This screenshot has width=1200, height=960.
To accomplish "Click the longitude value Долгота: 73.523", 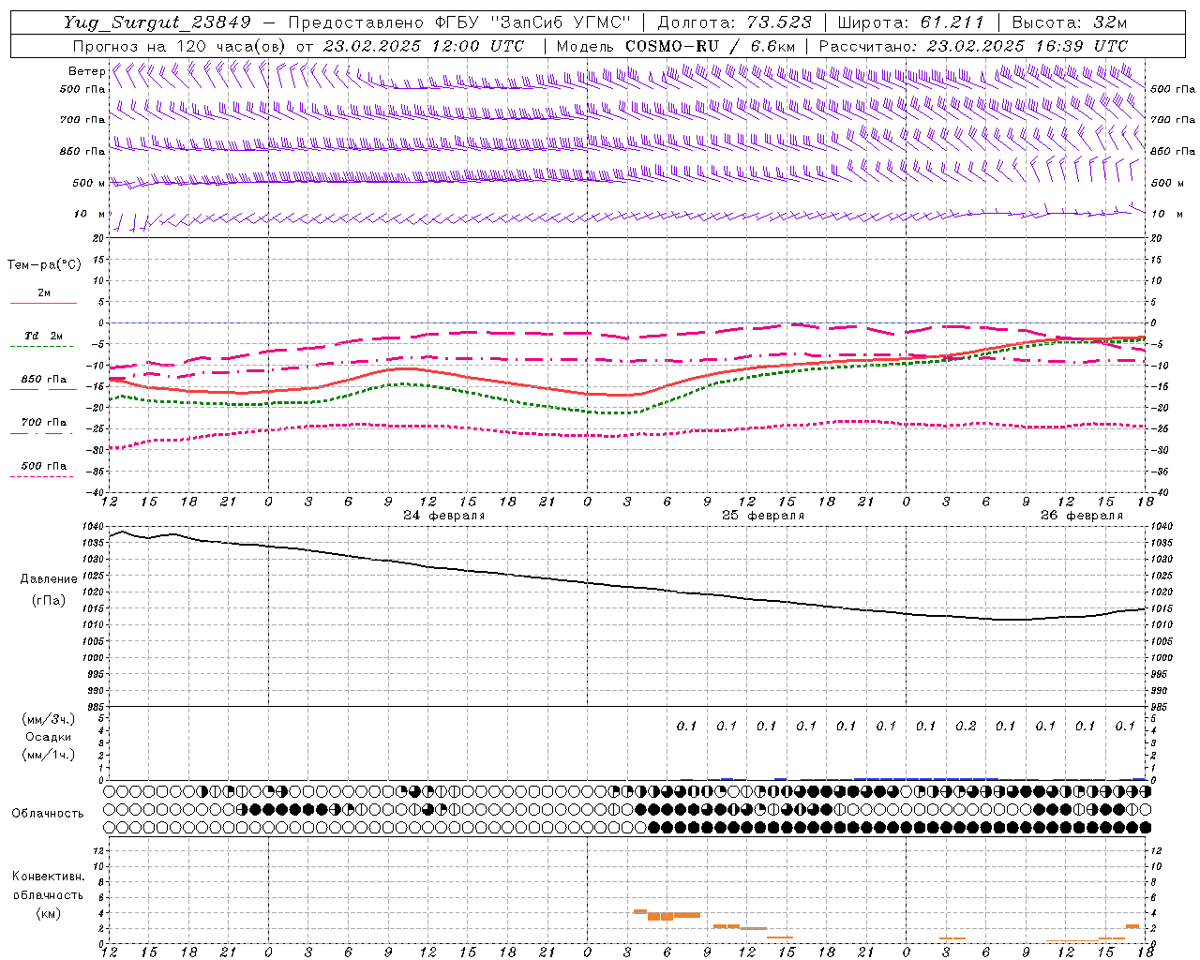I will (735, 22).
